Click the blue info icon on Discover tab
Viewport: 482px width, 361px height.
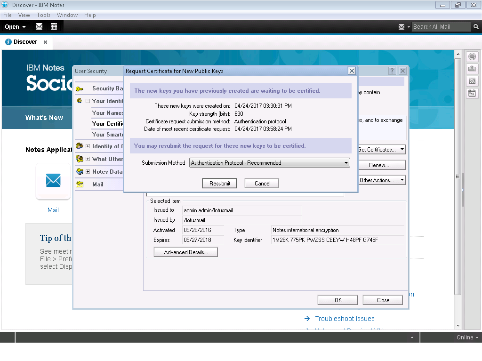(8, 42)
